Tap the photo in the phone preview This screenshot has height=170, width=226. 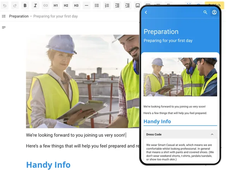pos(180,77)
